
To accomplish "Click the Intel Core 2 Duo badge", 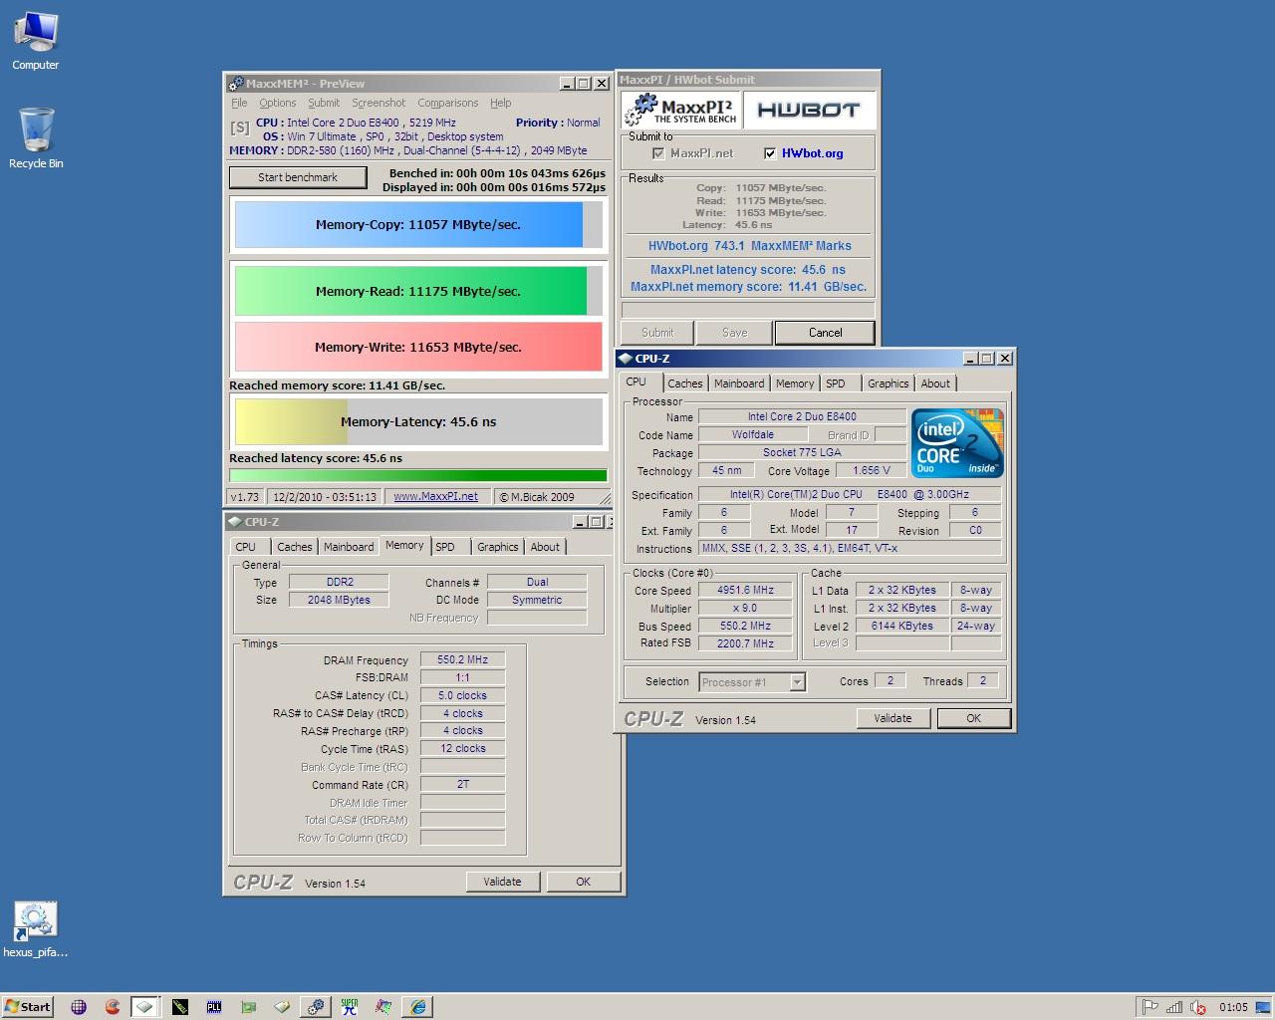I will [957, 443].
